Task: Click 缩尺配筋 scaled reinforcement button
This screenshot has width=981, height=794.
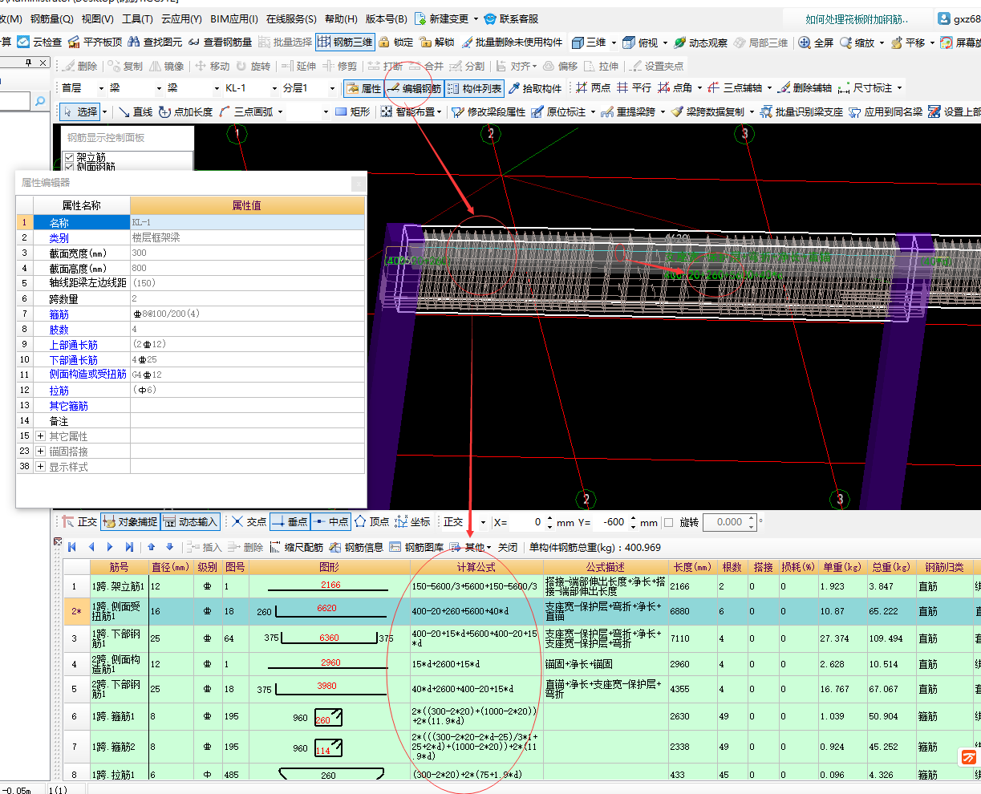Action: pyautogui.click(x=296, y=547)
